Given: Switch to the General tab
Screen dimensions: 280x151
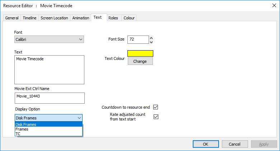Looking at the screenshot, I should [x=12, y=18].
